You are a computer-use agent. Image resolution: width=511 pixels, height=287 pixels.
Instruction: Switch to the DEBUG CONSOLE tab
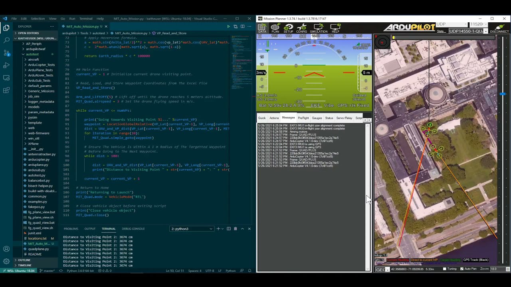[133, 229]
